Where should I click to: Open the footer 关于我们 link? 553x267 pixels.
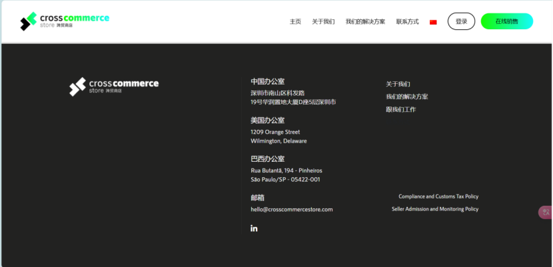point(398,84)
